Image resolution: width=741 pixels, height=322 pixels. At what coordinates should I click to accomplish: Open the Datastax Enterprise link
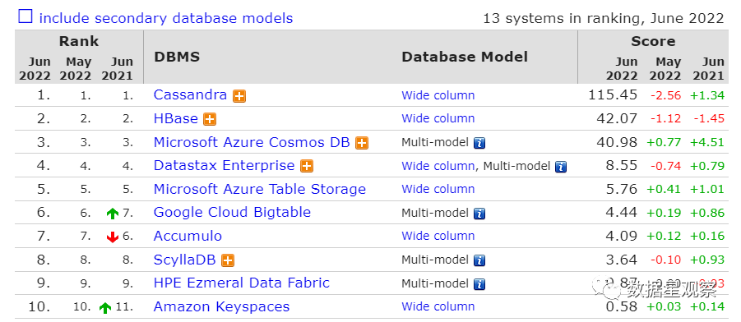tap(224, 165)
